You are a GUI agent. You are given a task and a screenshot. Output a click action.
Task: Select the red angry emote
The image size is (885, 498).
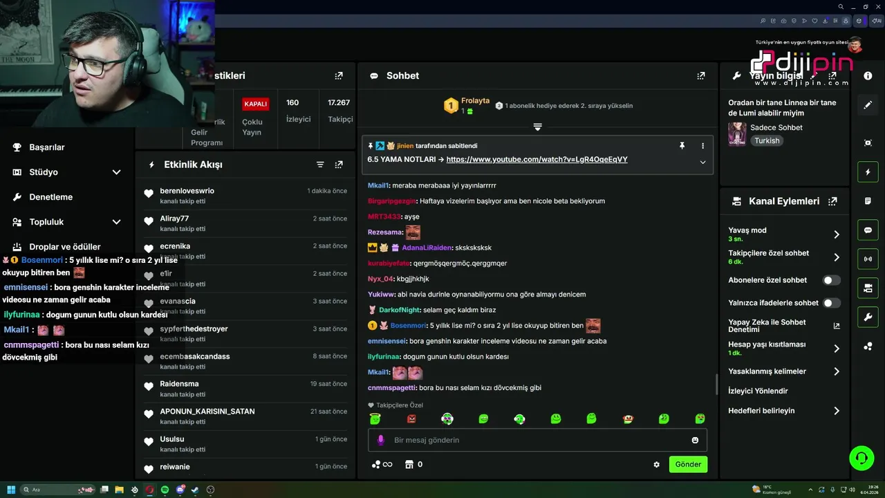pyautogui.click(x=411, y=418)
